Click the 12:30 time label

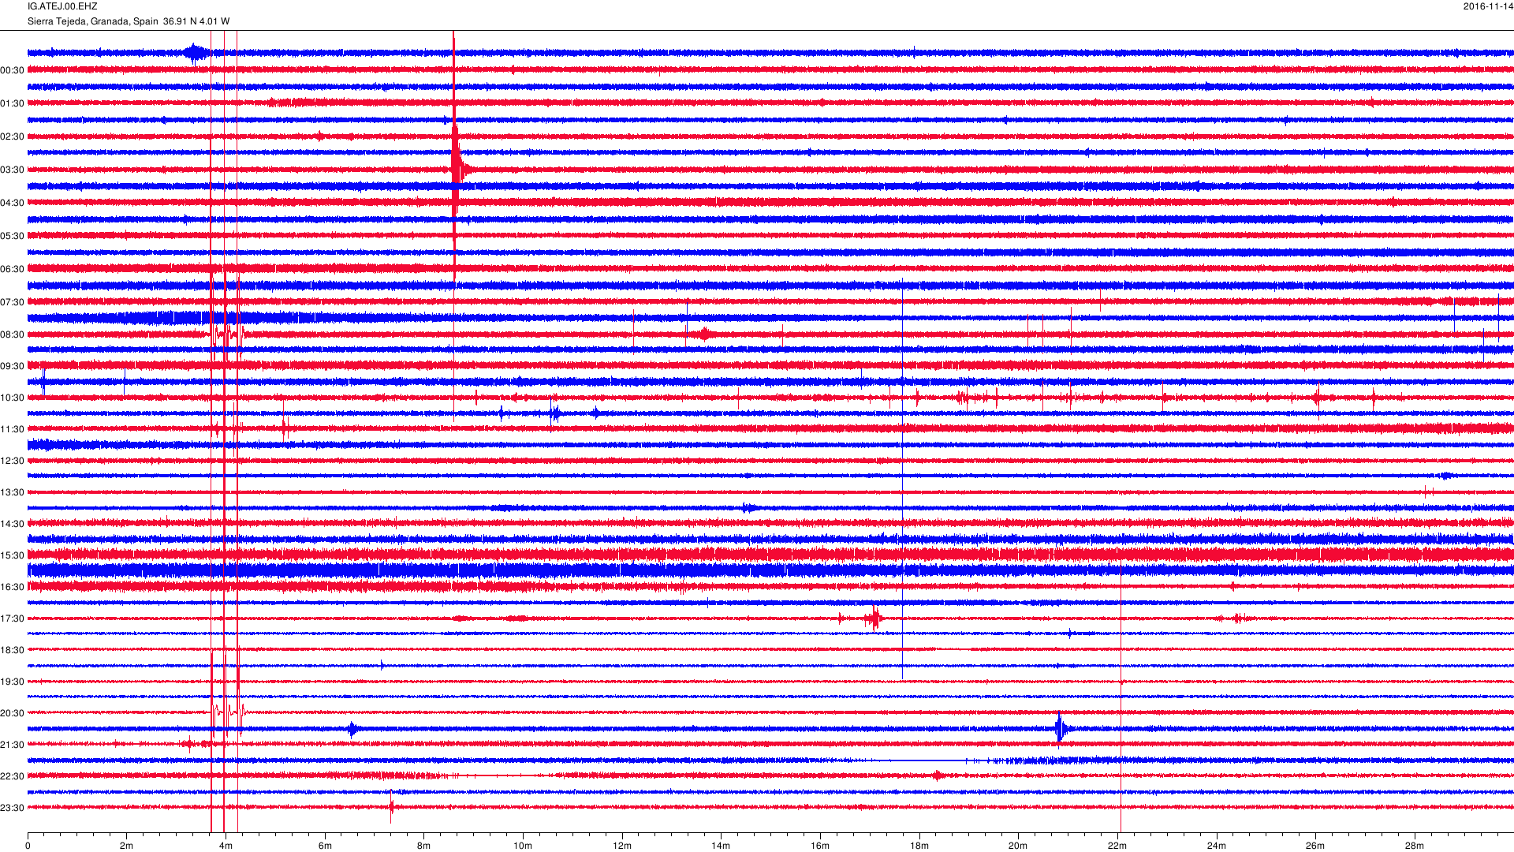coord(12,461)
